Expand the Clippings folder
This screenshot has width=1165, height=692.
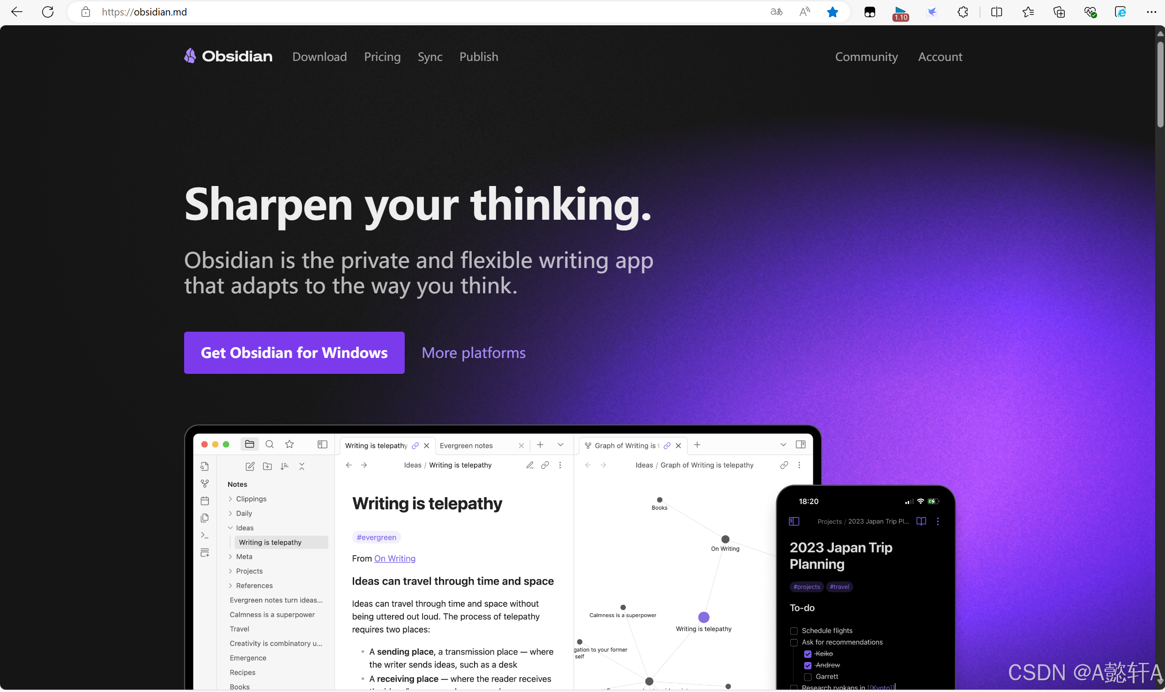(230, 499)
